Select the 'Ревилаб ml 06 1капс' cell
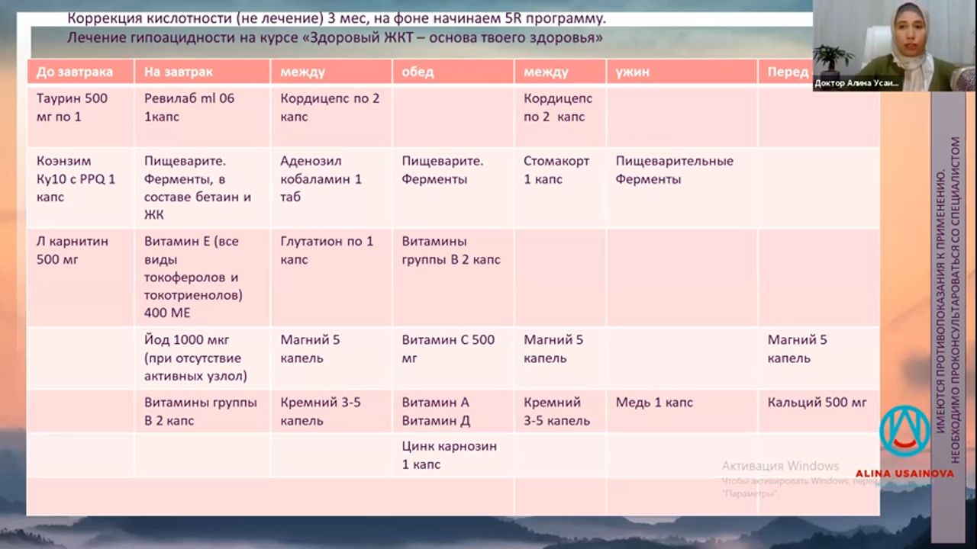This screenshot has width=977, height=549. click(189, 108)
